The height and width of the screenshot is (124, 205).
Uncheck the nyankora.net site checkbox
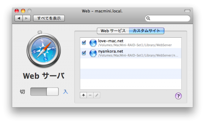coord(84,53)
